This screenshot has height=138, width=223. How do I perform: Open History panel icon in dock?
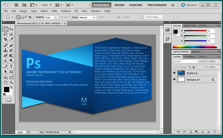tap(168, 39)
